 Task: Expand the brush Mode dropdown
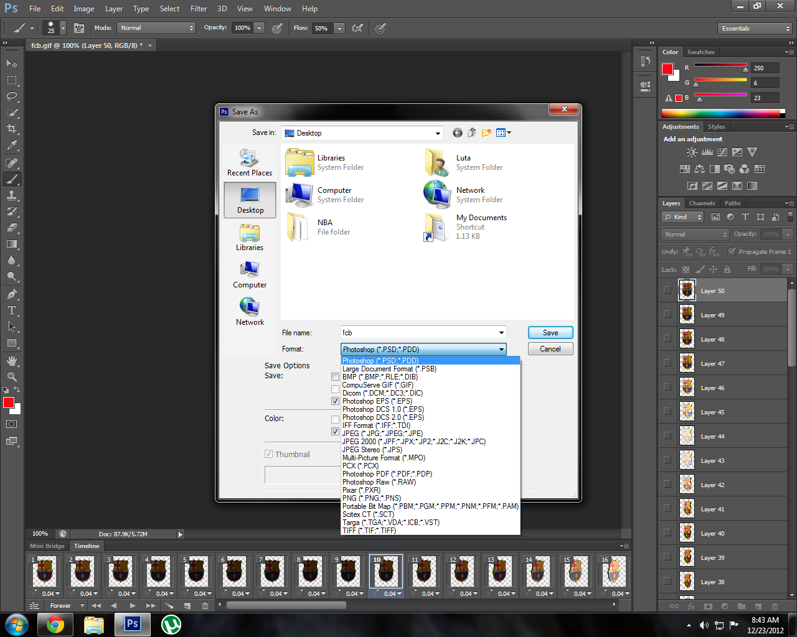[156, 28]
